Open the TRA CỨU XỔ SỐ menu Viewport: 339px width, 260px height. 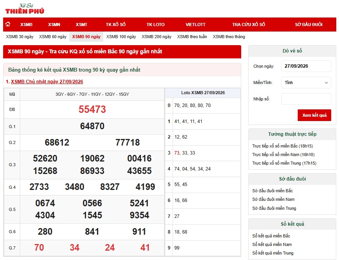[x=249, y=25]
